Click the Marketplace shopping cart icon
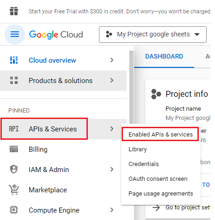 [x=14, y=190]
